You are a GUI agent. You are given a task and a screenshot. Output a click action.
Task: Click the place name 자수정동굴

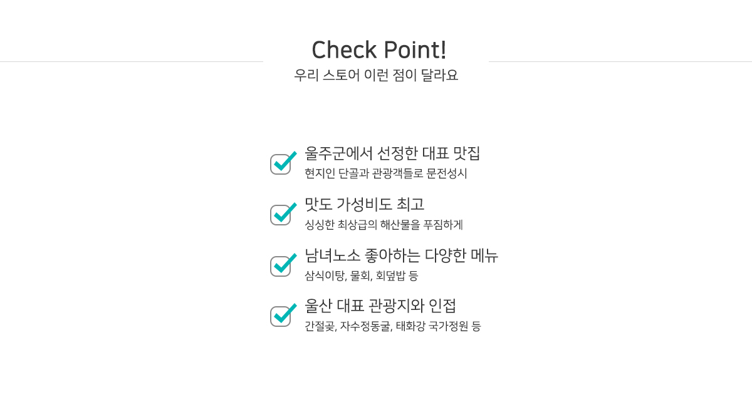pos(365,326)
